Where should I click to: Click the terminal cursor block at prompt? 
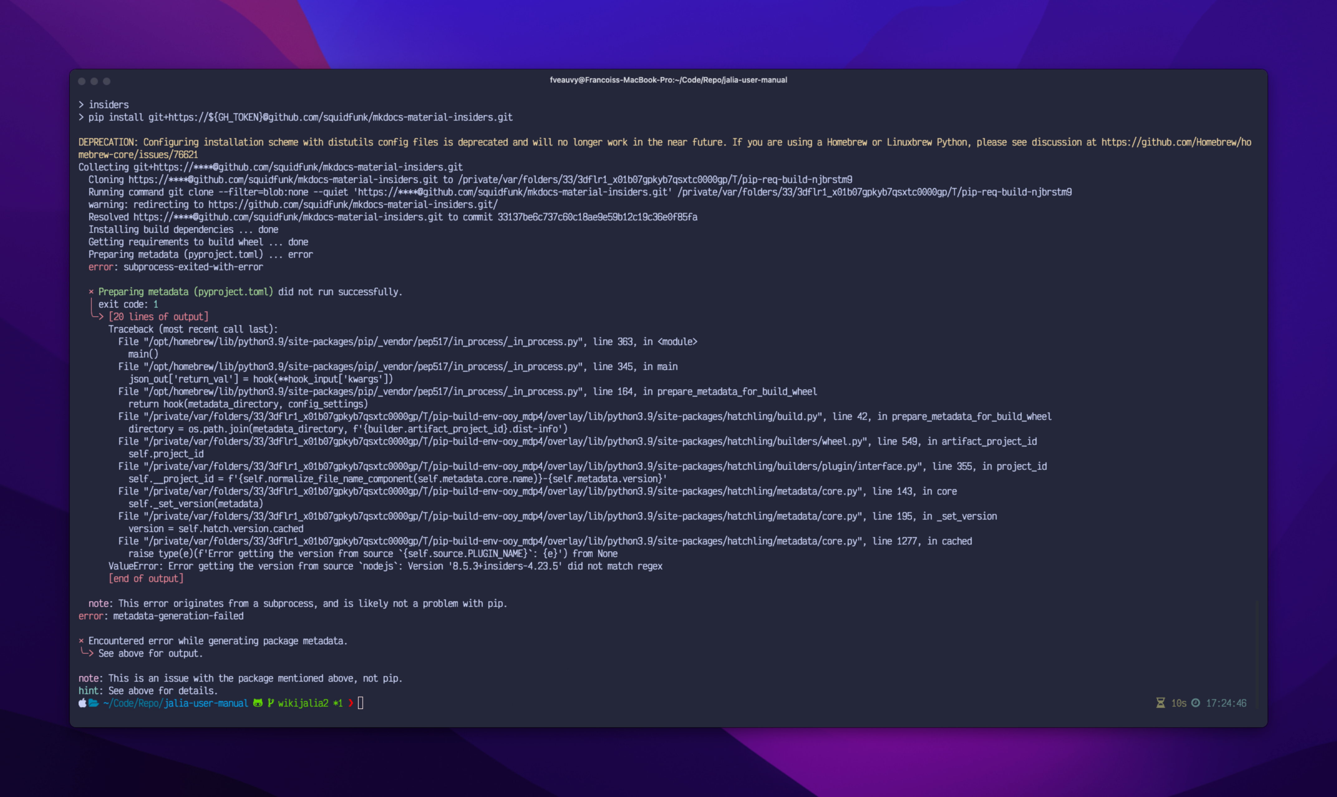(361, 703)
